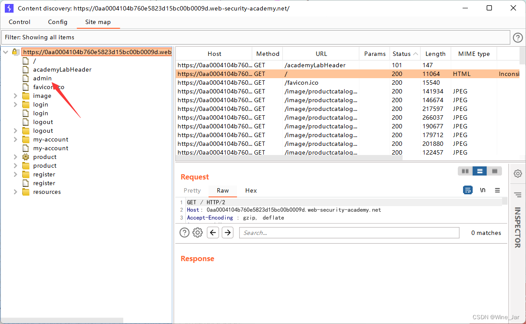Click the gear icon of product item
The image size is (526, 324).
pos(26,157)
